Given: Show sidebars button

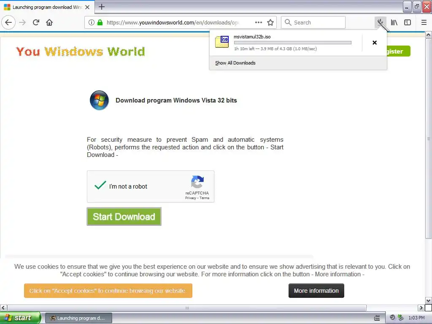Looking at the screenshot, I should 408,22.
